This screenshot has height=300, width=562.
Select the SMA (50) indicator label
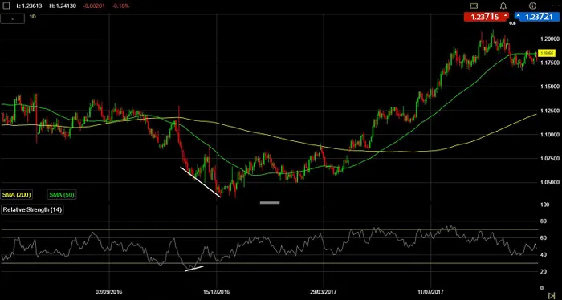(x=61, y=195)
